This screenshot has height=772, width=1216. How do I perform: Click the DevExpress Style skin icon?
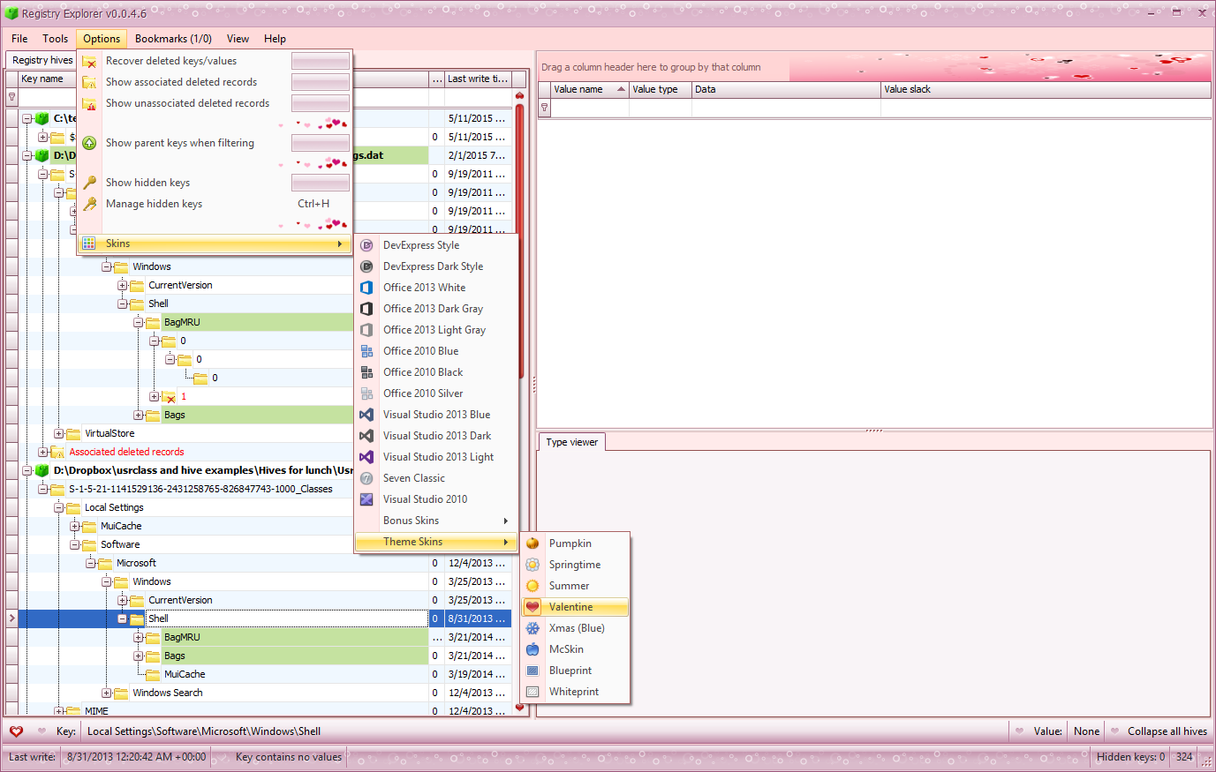click(366, 245)
